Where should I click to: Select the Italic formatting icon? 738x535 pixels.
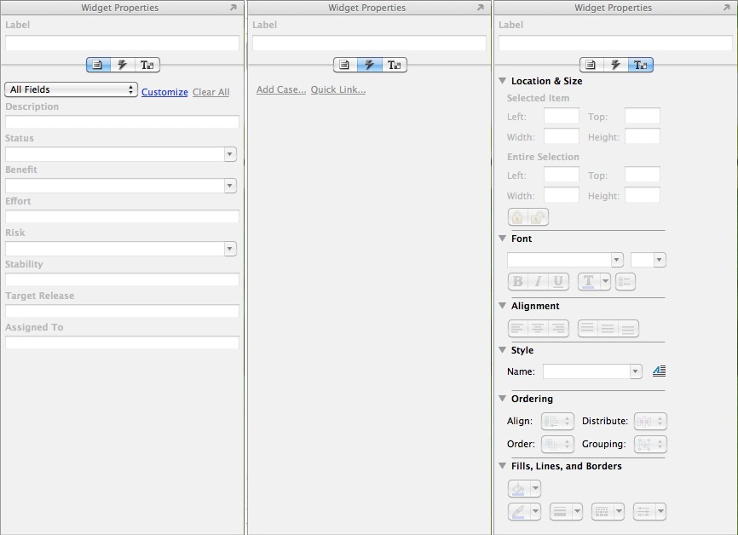[537, 281]
